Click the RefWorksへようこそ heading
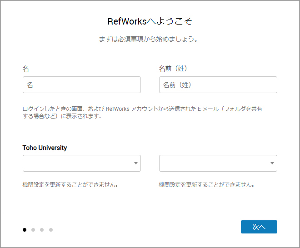 click(x=150, y=21)
